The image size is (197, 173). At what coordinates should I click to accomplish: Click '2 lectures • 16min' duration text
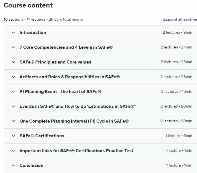[177, 92]
